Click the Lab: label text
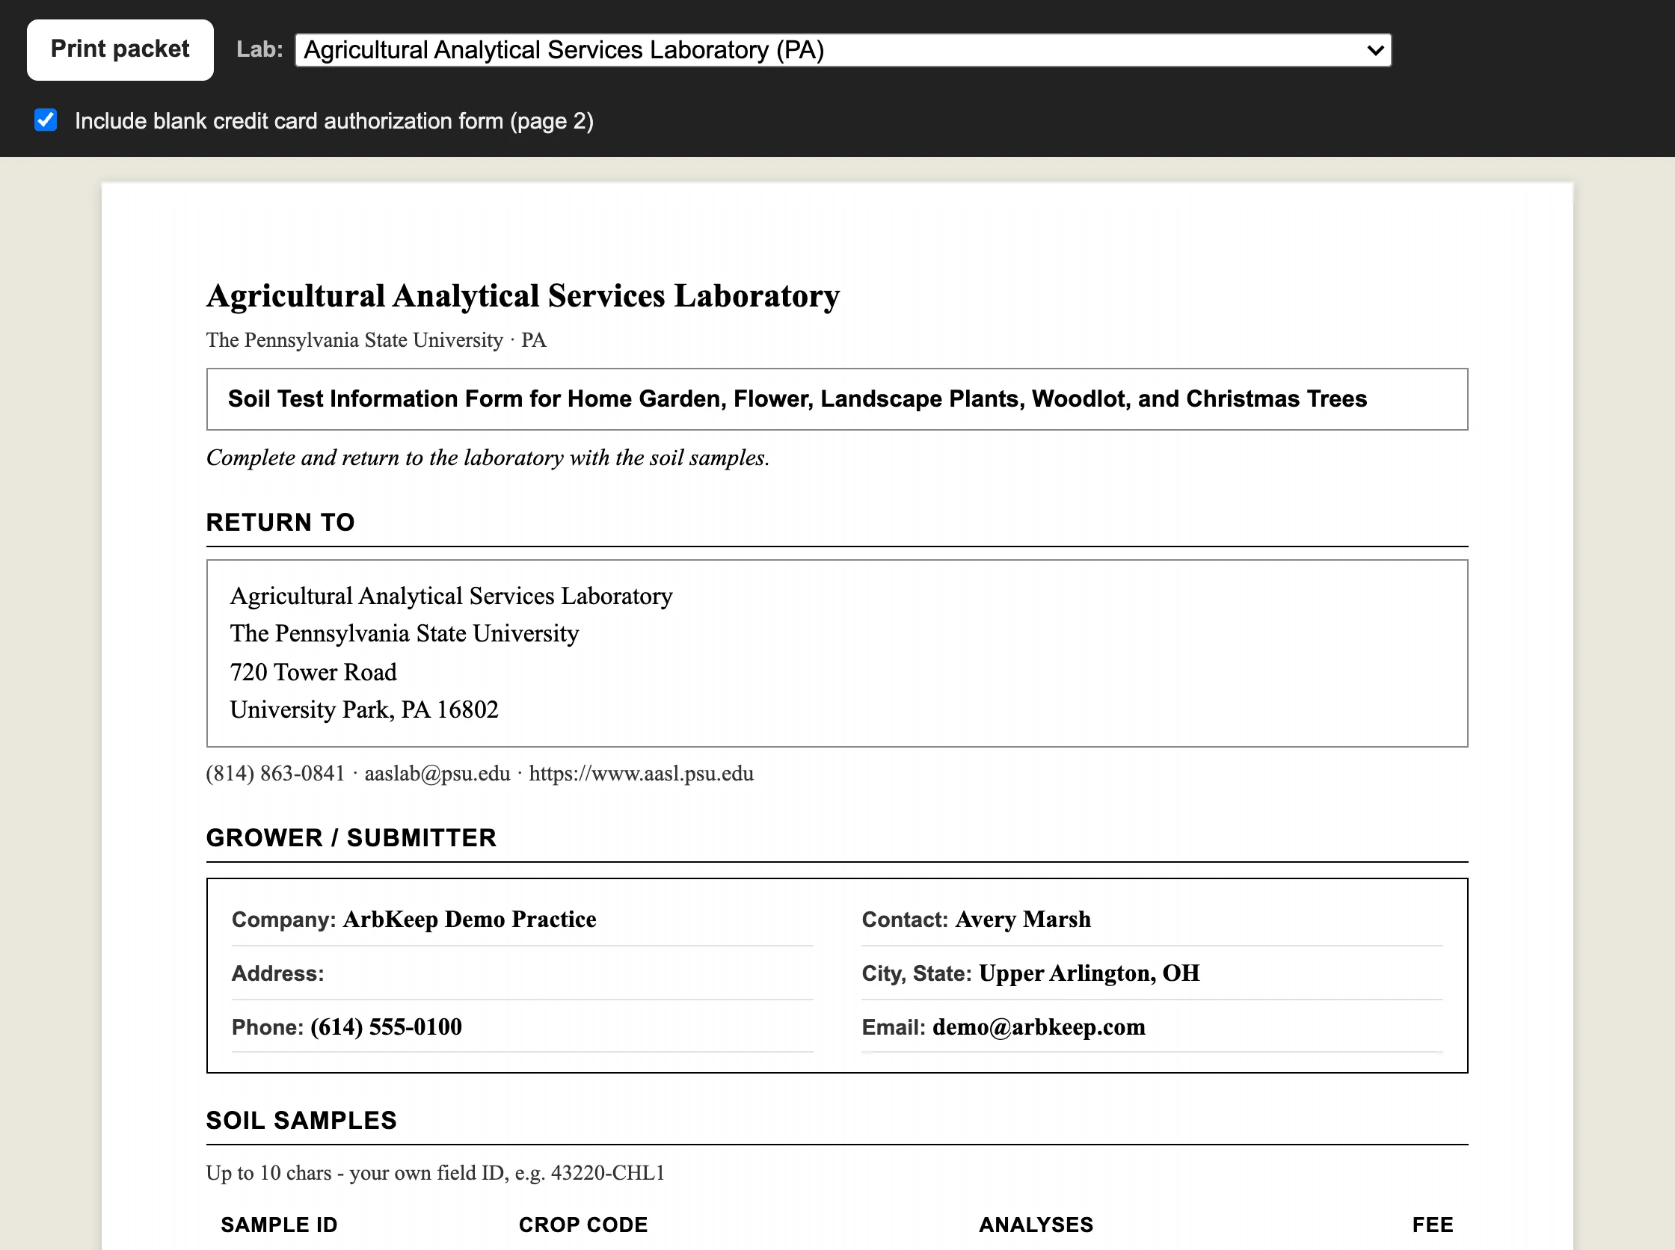This screenshot has height=1250, width=1675. pos(259,50)
